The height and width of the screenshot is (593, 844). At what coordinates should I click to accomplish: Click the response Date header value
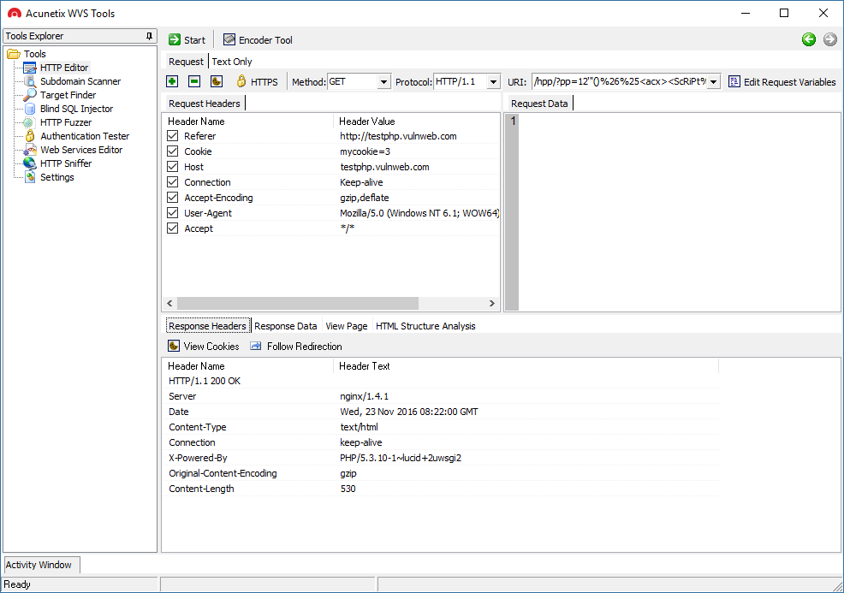click(x=408, y=412)
